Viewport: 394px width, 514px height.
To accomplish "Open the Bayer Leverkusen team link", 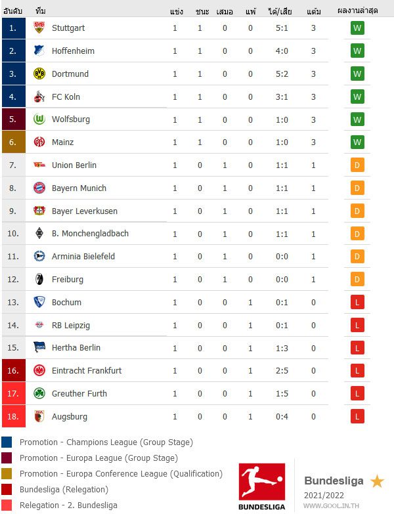I will 85,211.
